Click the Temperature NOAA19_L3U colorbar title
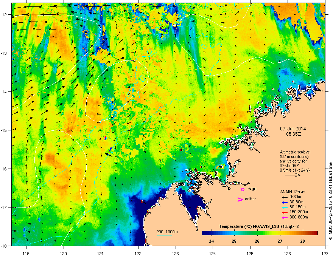Screen dimensions: 333x257 tap(259, 226)
